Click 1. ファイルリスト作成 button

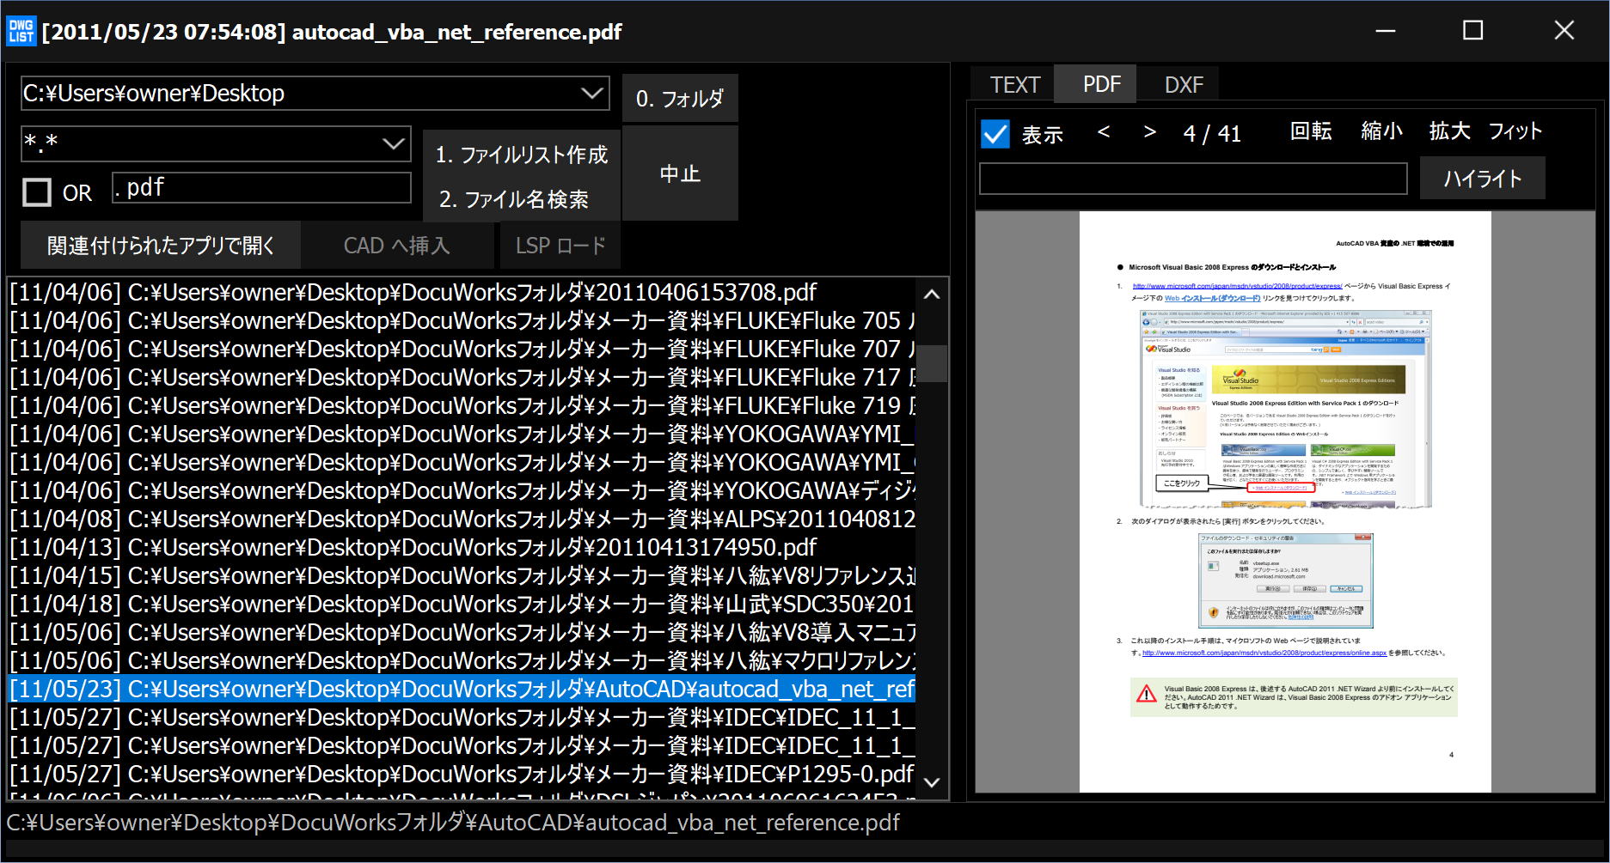(522, 155)
